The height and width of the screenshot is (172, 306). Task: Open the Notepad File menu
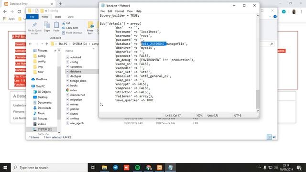point(102,11)
